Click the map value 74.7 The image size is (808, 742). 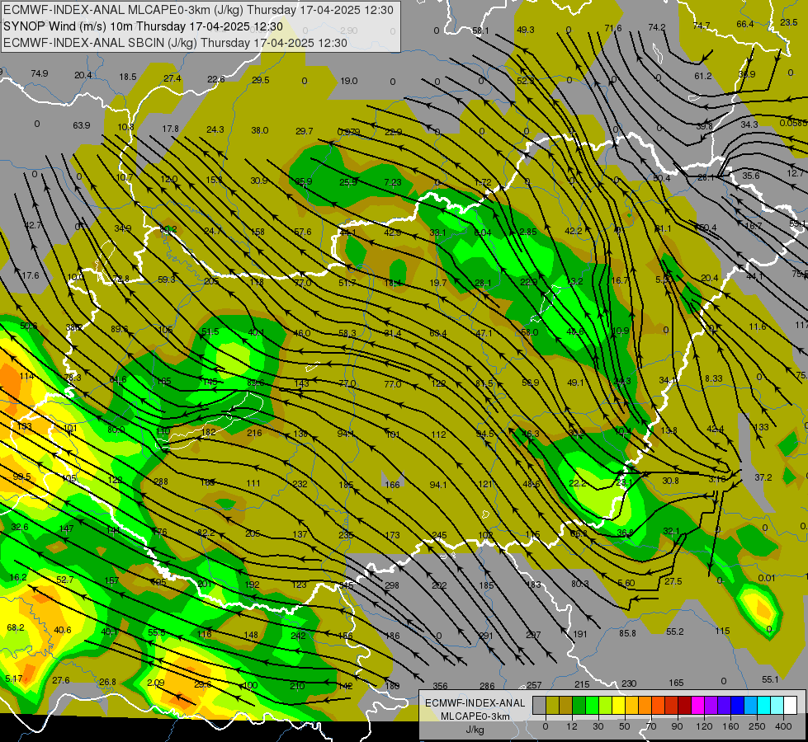pos(702,26)
